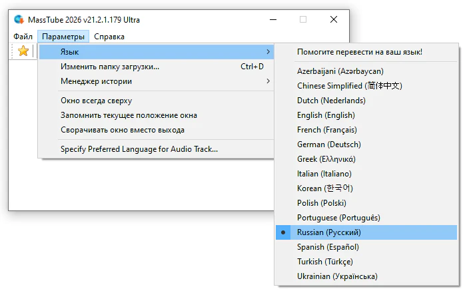
Task: Select Russian (Русский) language option
Action: (x=328, y=232)
